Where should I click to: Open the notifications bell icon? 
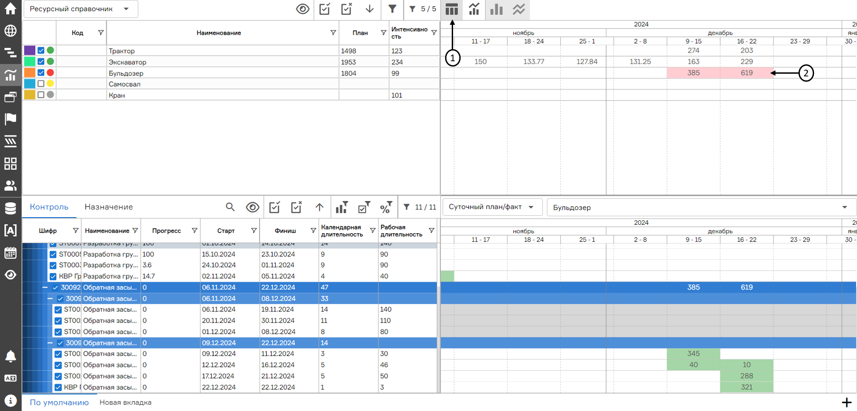coord(11,356)
